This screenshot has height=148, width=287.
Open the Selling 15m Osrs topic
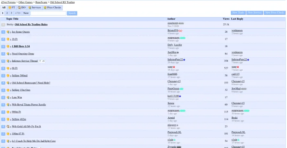(21, 90)
